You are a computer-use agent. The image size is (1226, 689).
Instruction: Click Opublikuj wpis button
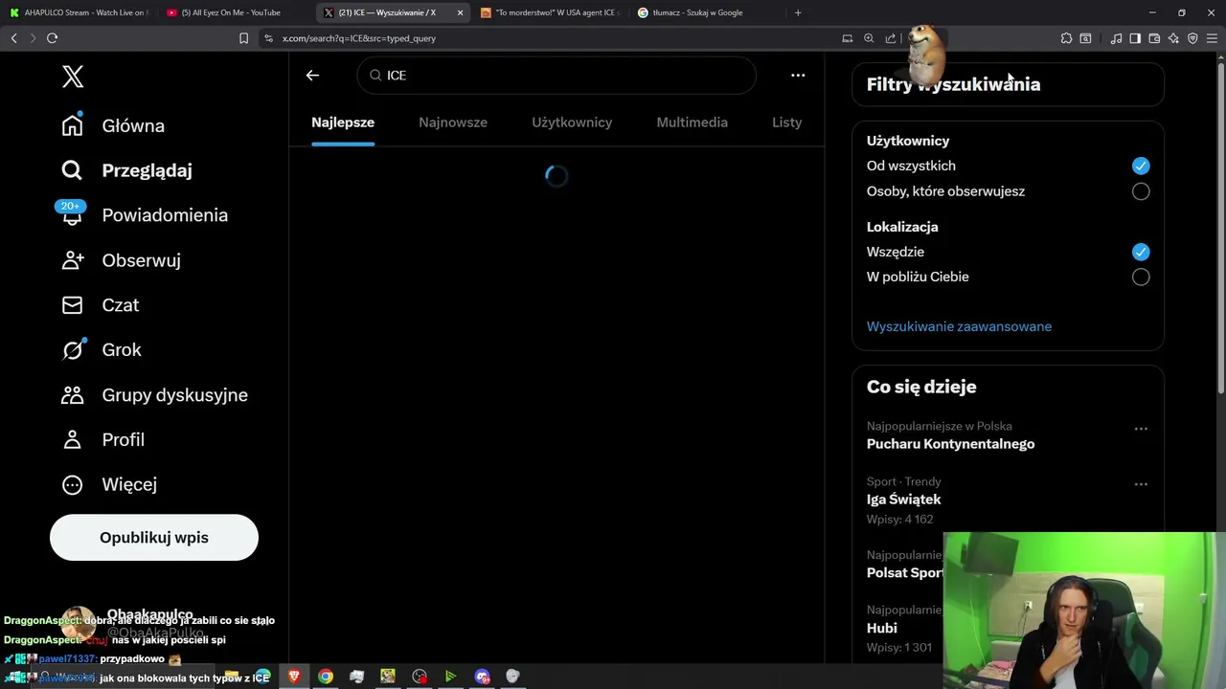coord(154,538)
